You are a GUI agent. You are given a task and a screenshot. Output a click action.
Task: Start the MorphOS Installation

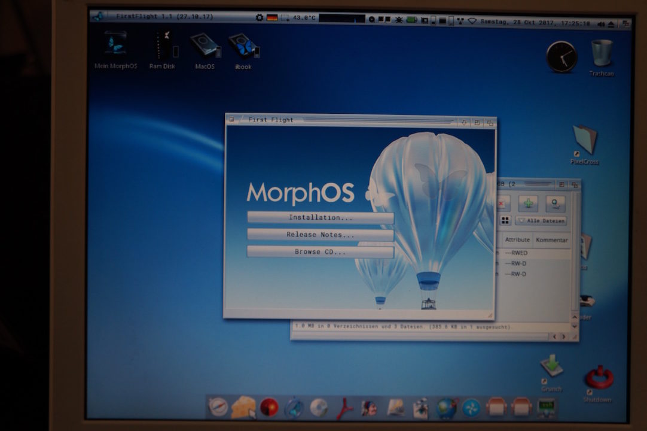(321, 217)
